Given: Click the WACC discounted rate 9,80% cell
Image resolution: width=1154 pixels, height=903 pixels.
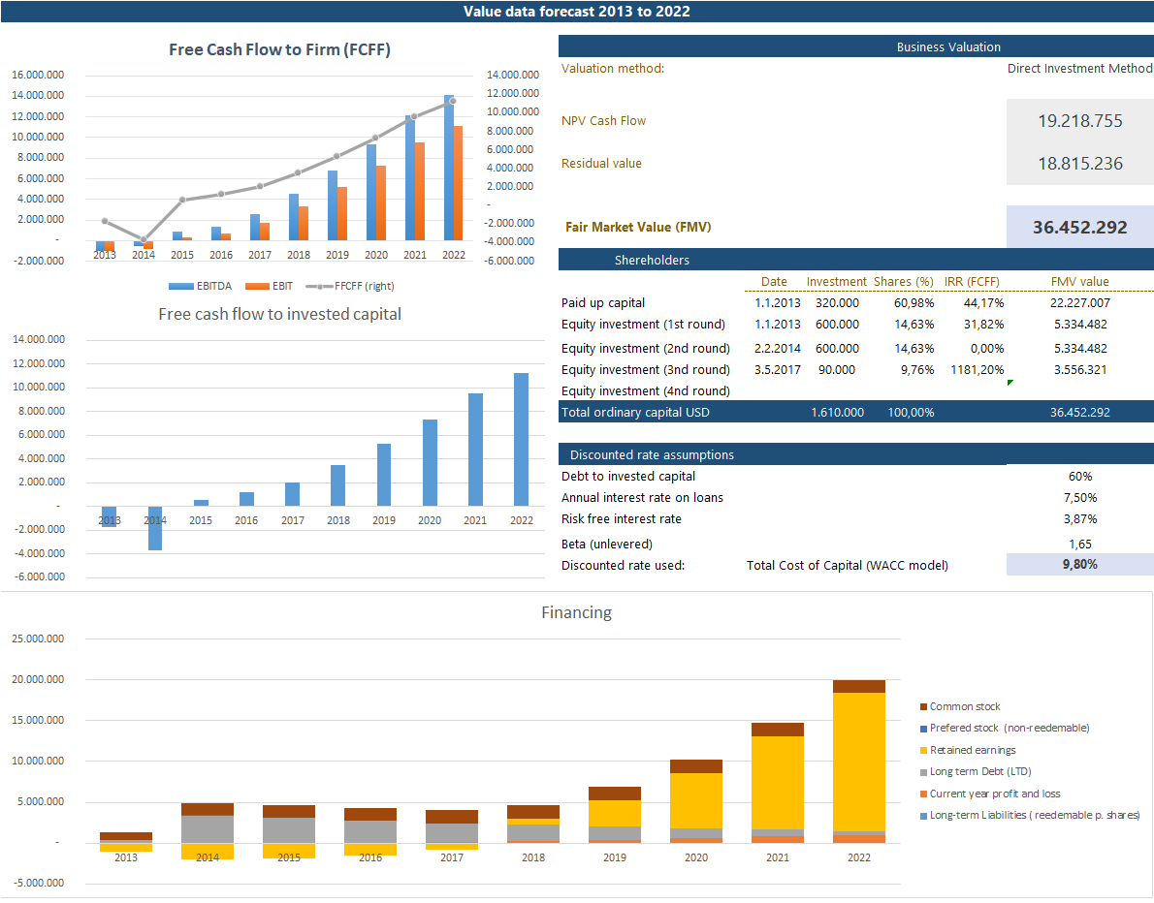Looking at the screenshot, I should 1079,565.
